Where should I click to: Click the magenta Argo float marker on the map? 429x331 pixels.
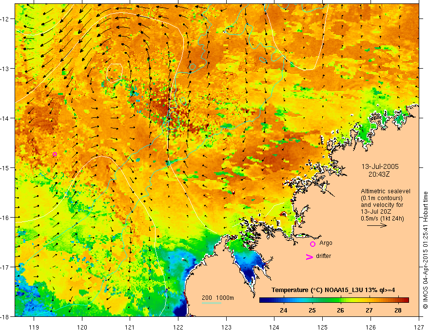[55, 154]
